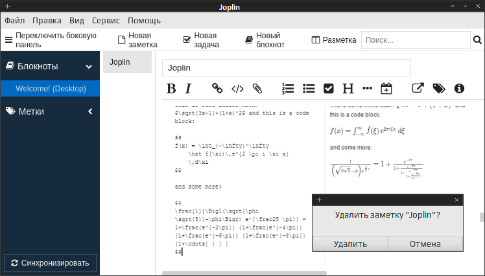
Task: Create a new to-do with Новая задача
Action: (201, 40)
